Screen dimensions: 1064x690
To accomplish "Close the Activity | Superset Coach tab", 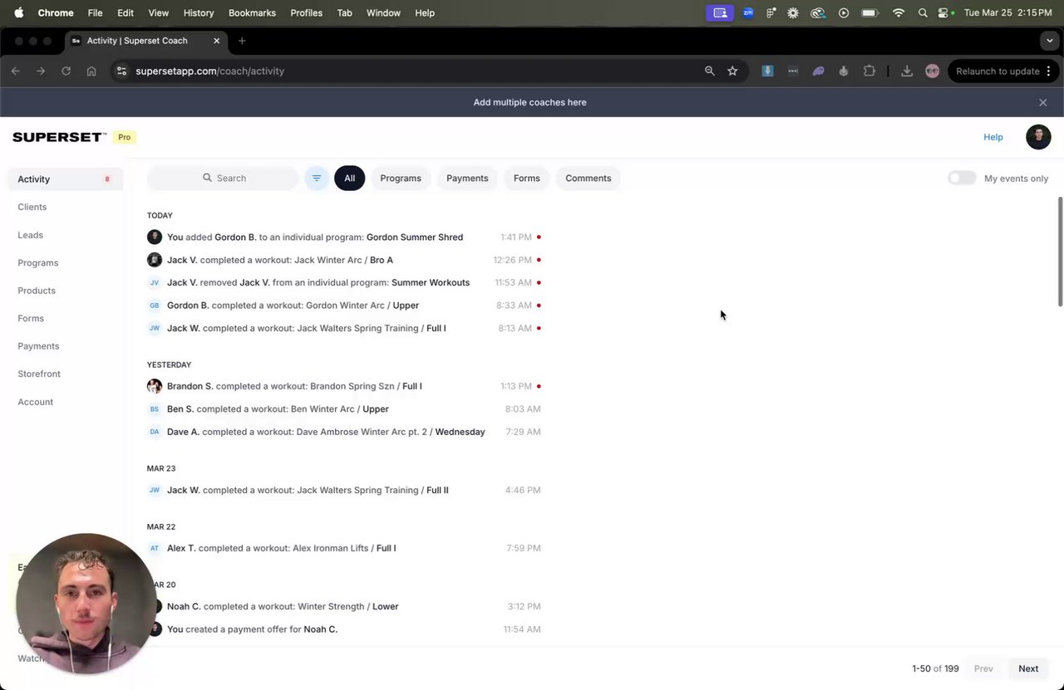I will click(217, 41).
